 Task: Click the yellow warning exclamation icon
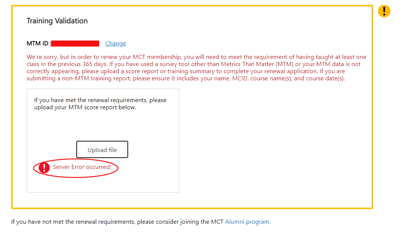pyautogui.click(x=384, y=11)
